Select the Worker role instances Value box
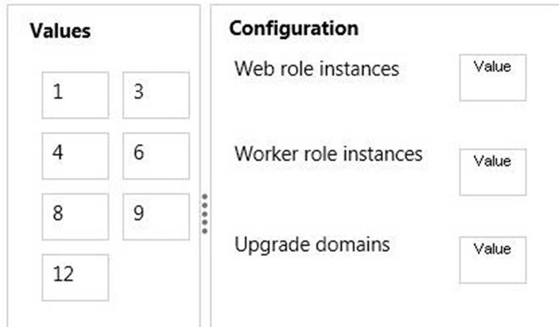Image resolution: width=559 pixels, height=327 pixels. coord(492,172)
